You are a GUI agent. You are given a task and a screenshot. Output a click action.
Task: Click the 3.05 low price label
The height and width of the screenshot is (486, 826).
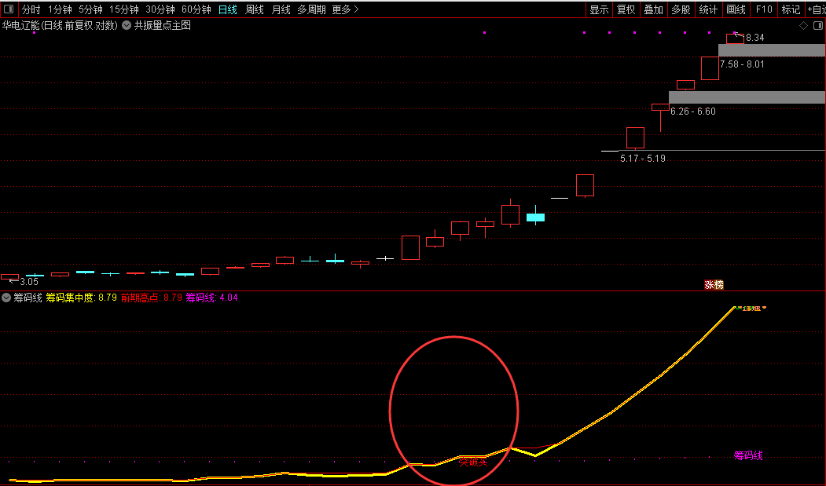coord(29,282)
